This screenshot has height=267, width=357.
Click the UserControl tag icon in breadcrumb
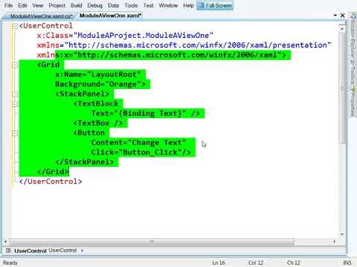(x=8, y=251)
